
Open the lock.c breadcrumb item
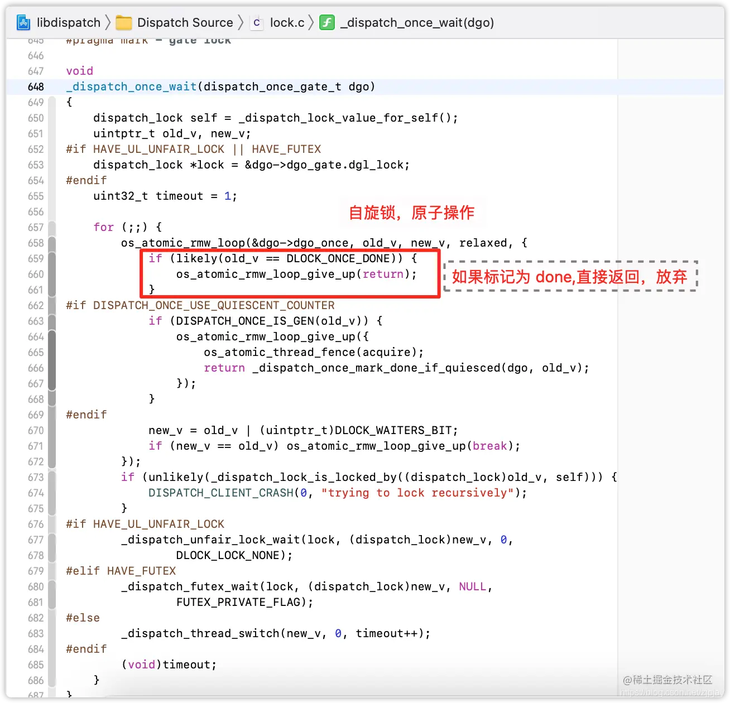pos(287,22)
